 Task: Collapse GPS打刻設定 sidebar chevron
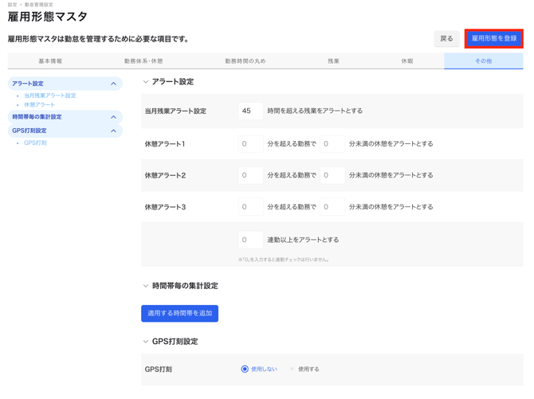[x=113, y=131]
